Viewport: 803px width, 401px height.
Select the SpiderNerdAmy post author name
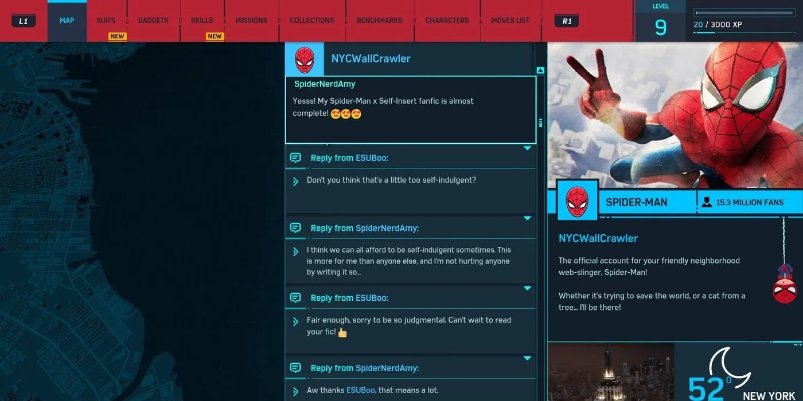point(325,84)
